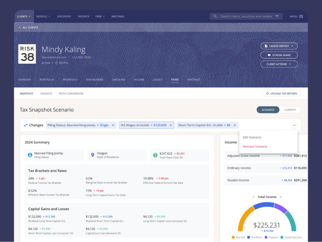Screen dimensions: 322x242
Task: Open the Meetings top nav item
Action: [118, 16]
